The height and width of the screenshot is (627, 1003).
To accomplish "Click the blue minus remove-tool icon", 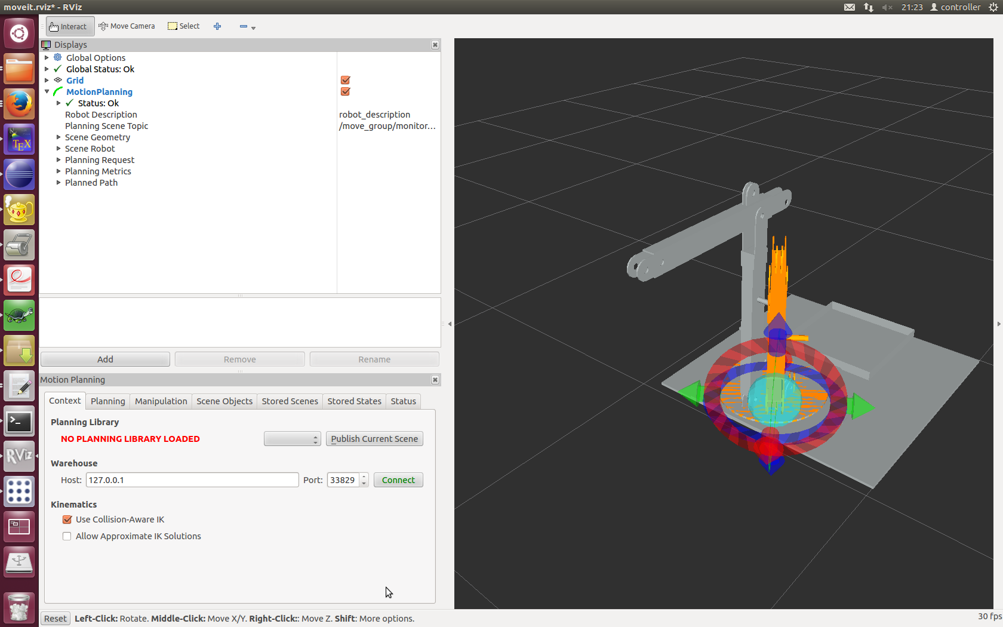I will pos(243,26).
